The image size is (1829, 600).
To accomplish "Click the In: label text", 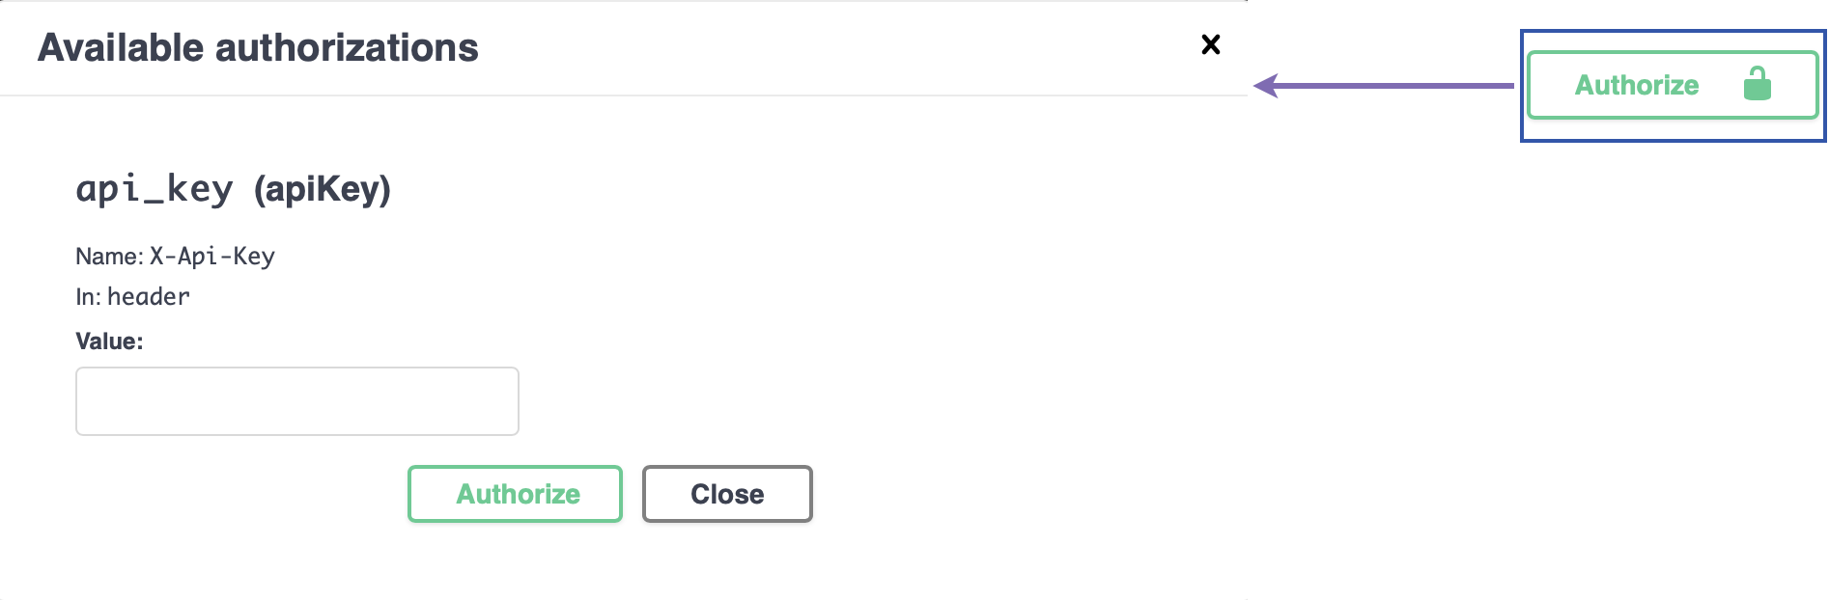I will point(88,297).
